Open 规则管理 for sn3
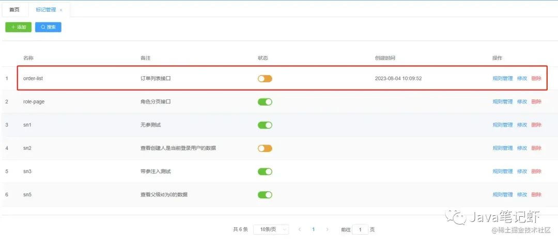558x241 pixels. (x=503, y=171)
